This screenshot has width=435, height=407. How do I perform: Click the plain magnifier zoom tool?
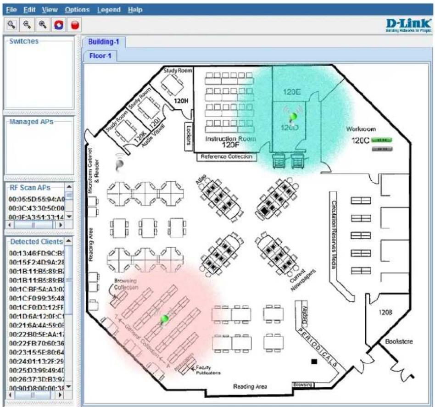11,25
